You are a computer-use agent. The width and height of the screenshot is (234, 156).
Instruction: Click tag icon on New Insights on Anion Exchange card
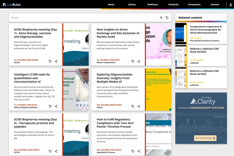click(133, 61)
